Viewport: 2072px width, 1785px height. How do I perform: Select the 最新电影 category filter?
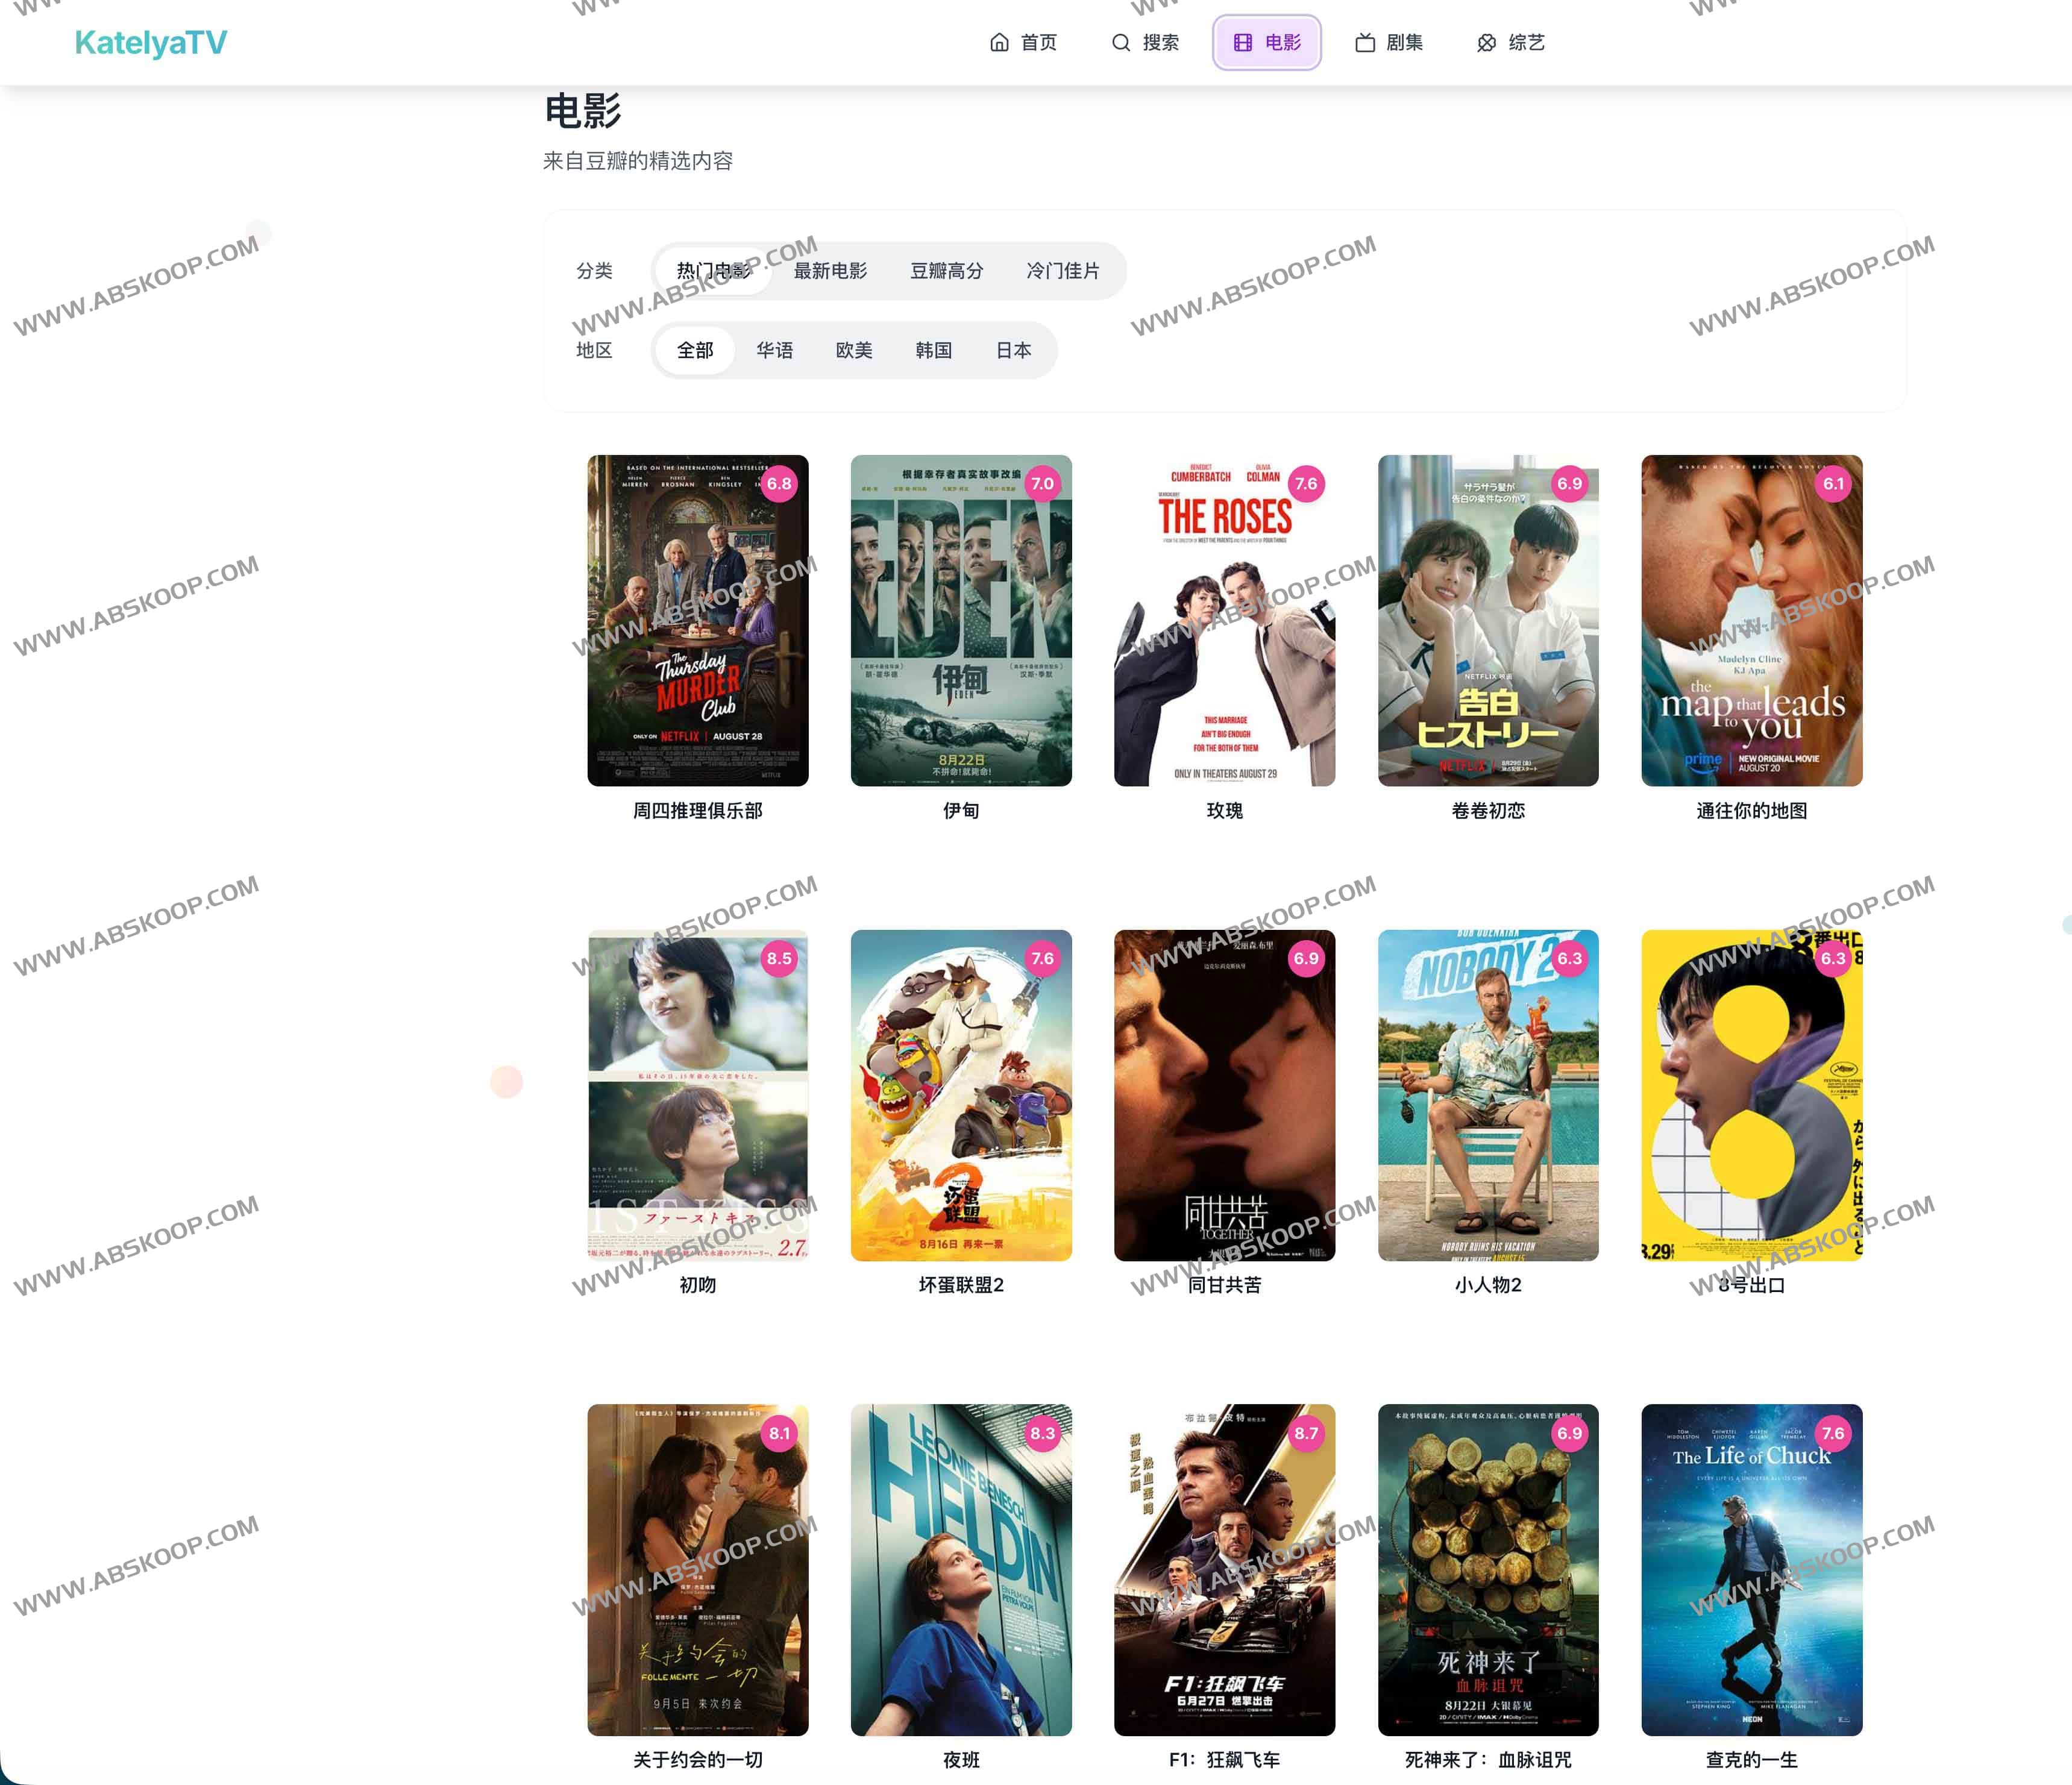[x=830, y=271]
